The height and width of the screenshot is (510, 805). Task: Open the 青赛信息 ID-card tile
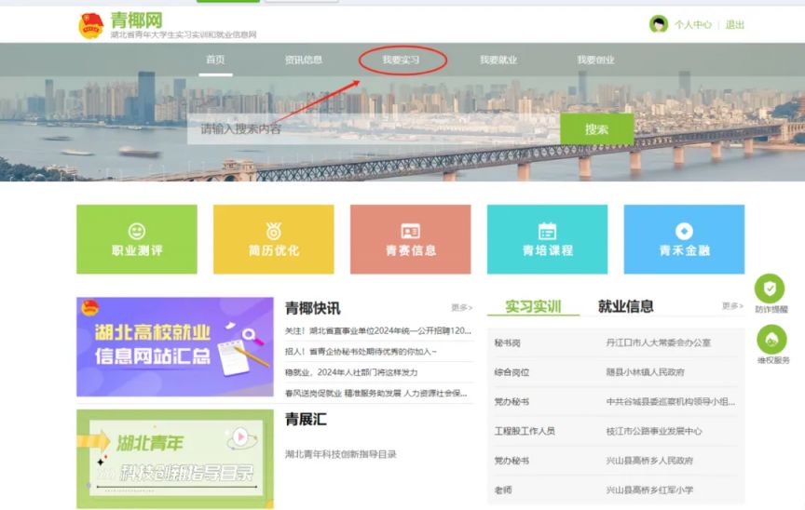pos(410,239)
